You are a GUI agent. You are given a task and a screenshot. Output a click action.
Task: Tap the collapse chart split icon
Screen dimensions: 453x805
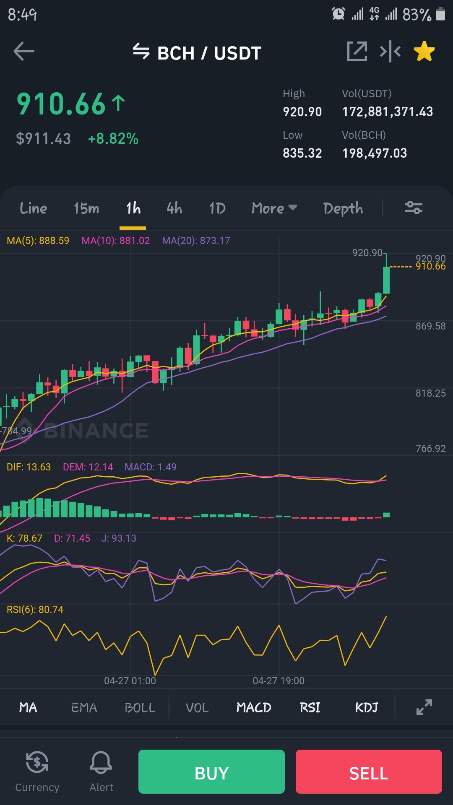390,52
